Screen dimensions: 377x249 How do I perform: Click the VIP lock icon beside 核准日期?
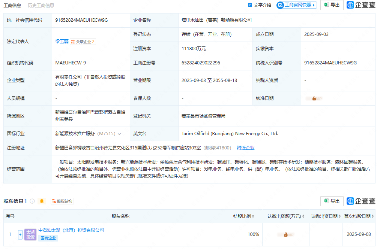[x=314, y=98]
